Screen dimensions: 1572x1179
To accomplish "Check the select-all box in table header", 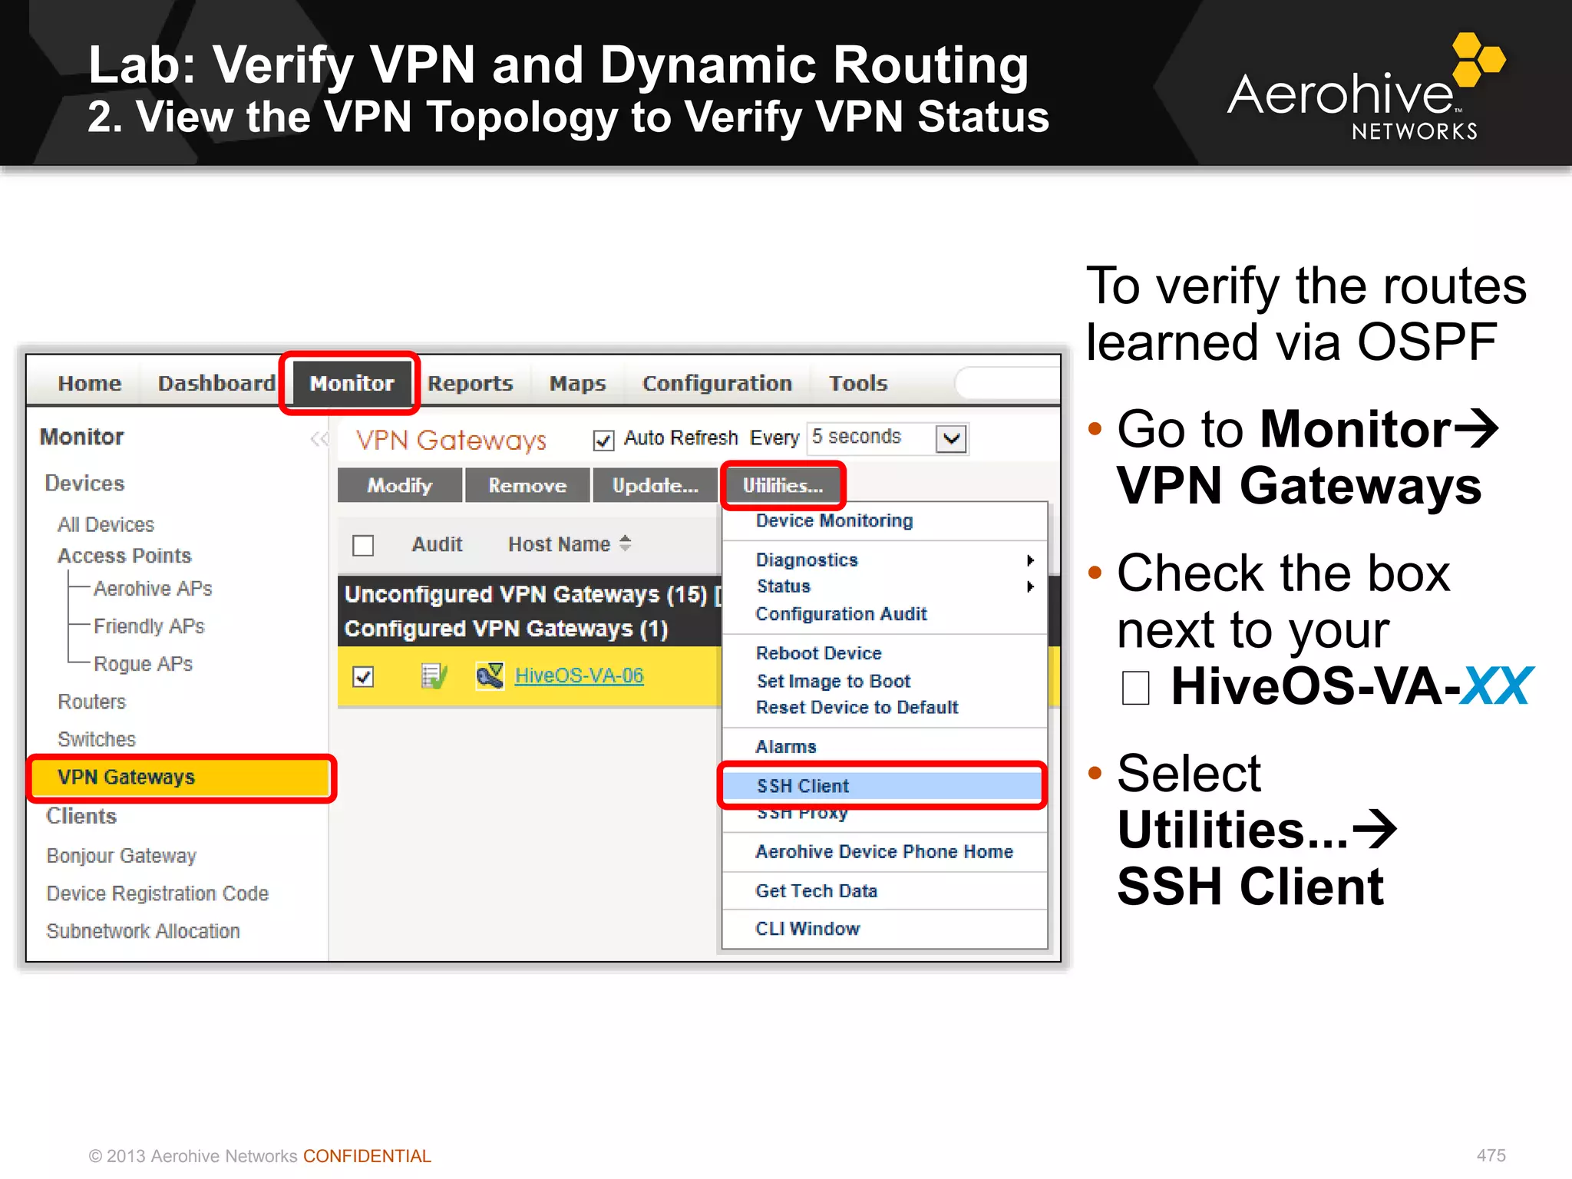I will [x=363, y=545].
